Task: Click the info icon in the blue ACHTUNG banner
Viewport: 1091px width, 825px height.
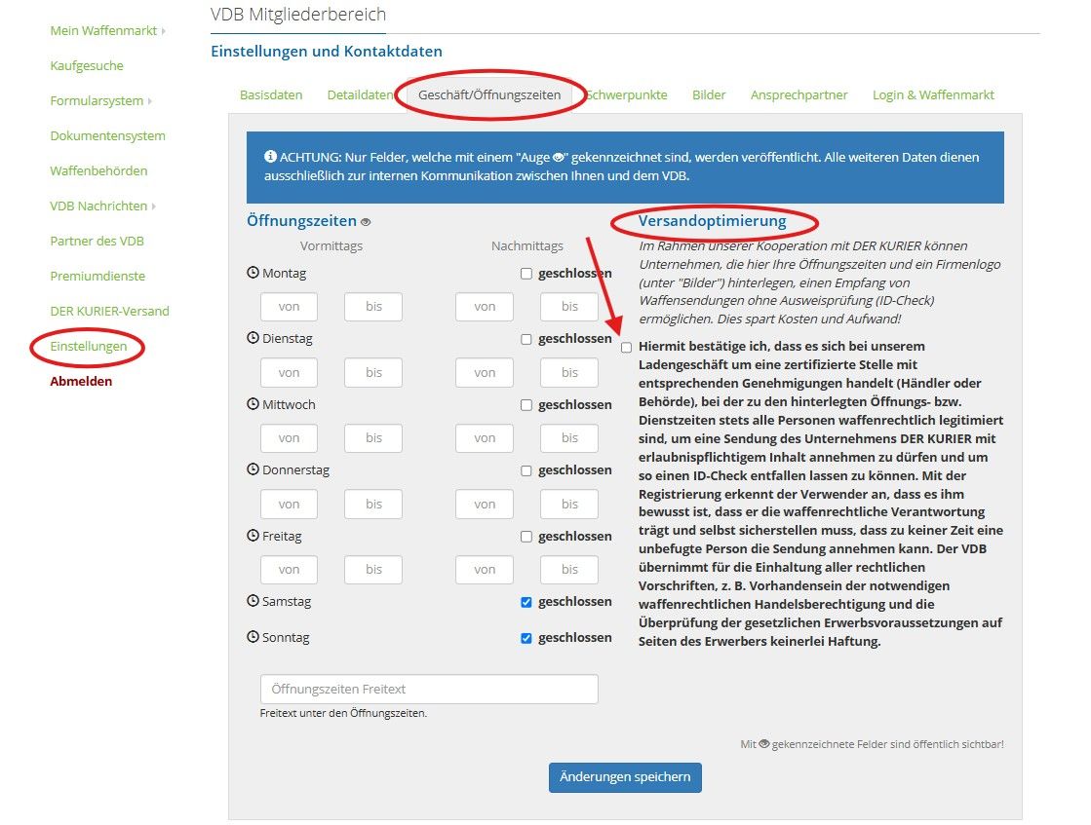Action: point(270,157)
